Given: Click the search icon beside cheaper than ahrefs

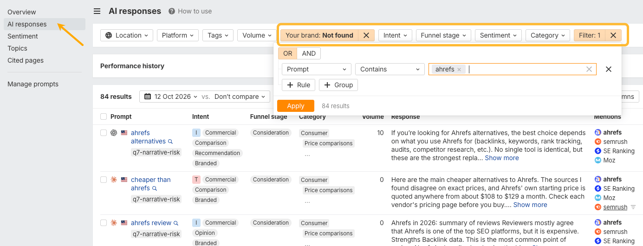Looking at the screenshot, I should (x=155, y=188).
